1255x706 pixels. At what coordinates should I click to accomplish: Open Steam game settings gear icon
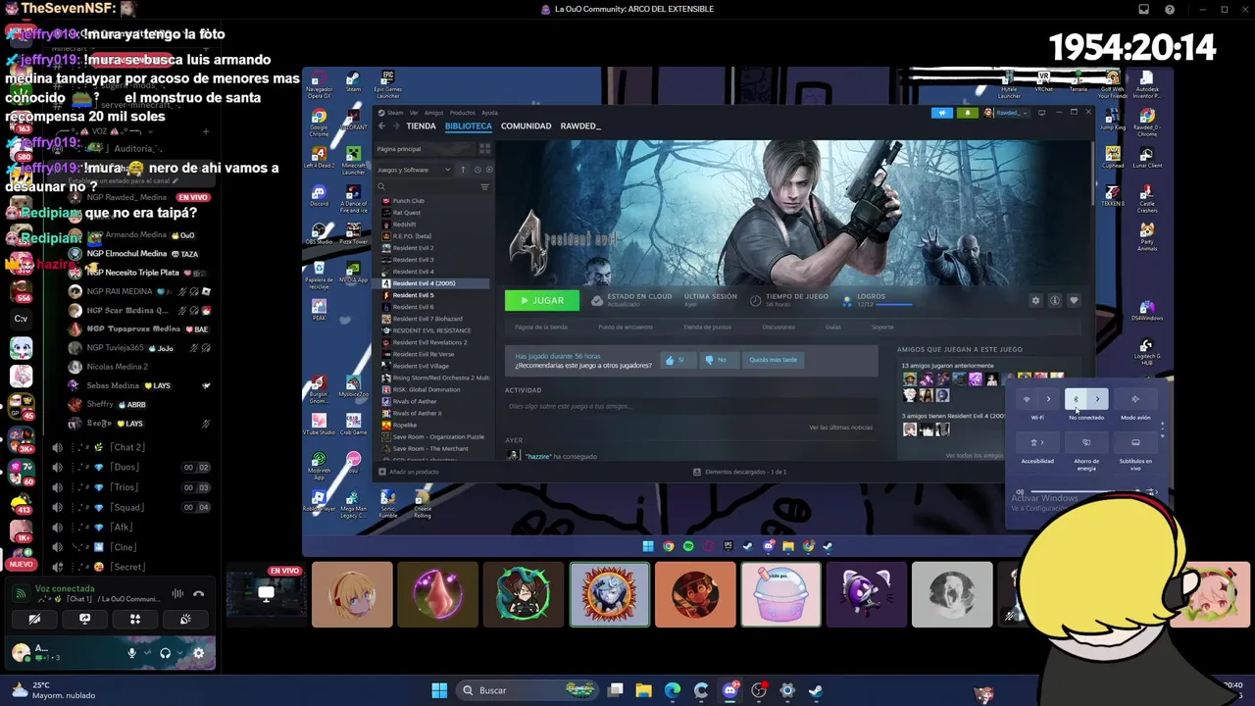click(1035, 300)
